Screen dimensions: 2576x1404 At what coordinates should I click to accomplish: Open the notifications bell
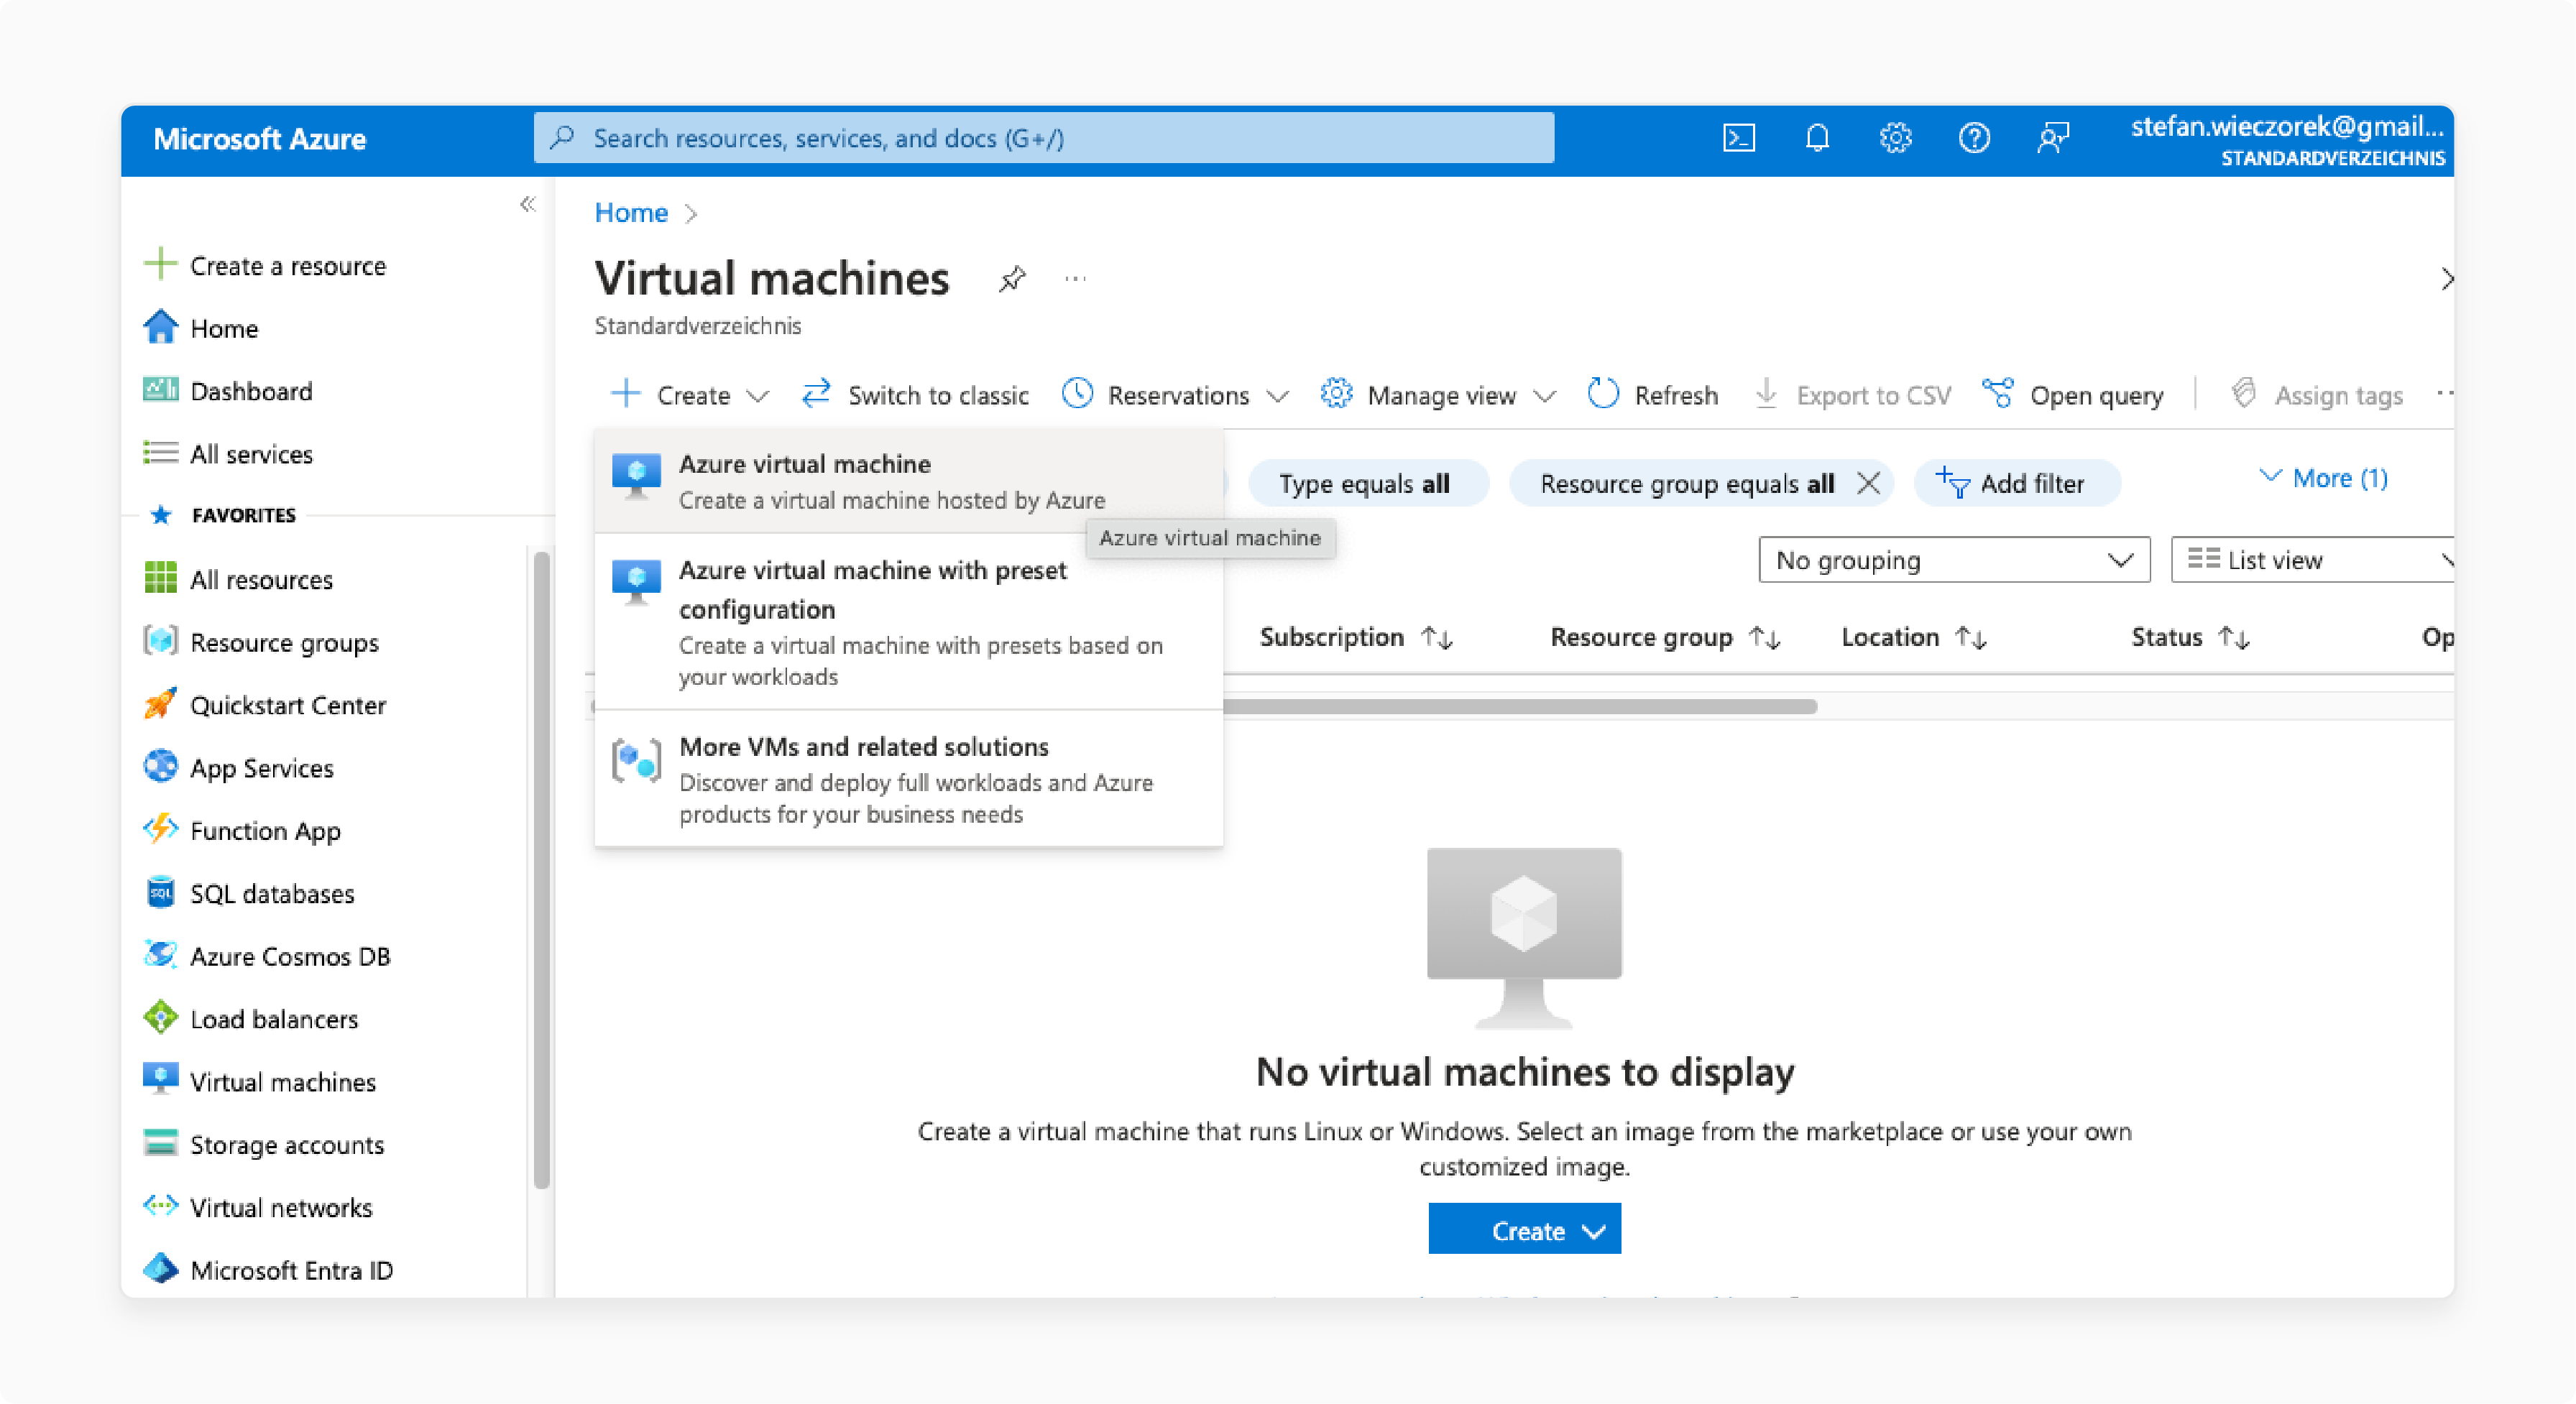(1817, 138)
